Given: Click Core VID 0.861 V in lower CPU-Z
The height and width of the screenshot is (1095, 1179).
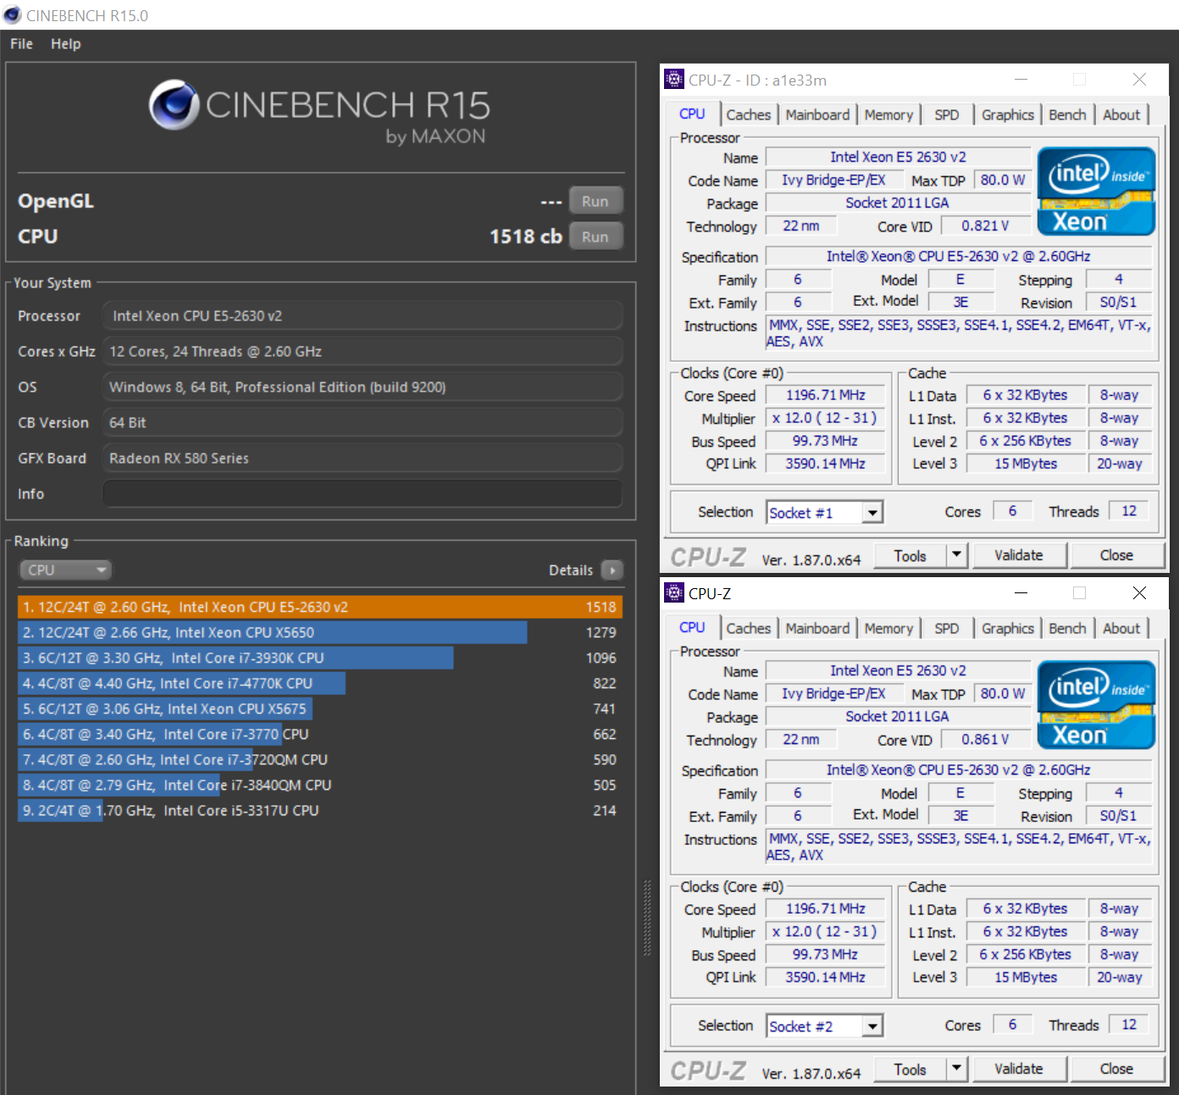Looking at the screenshot, I should coord(985,740).
